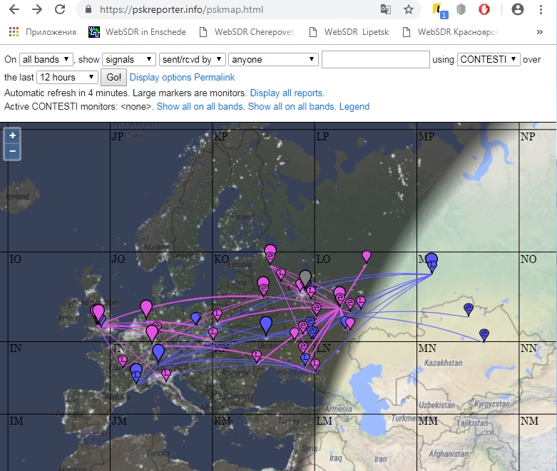
Task: Open the WebSDR in Enschede bookmark
Action: [x=138, y=32]
